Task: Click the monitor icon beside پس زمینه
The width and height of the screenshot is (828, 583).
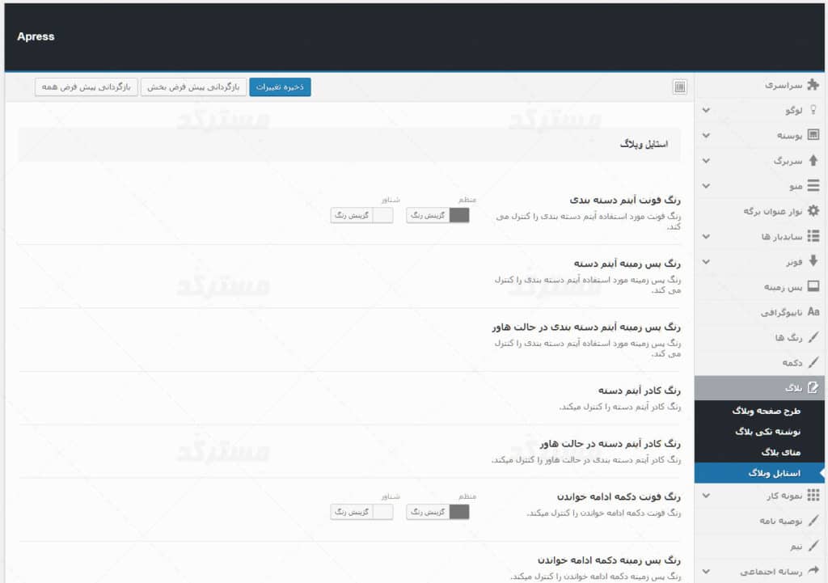Action: pos(813,286)
